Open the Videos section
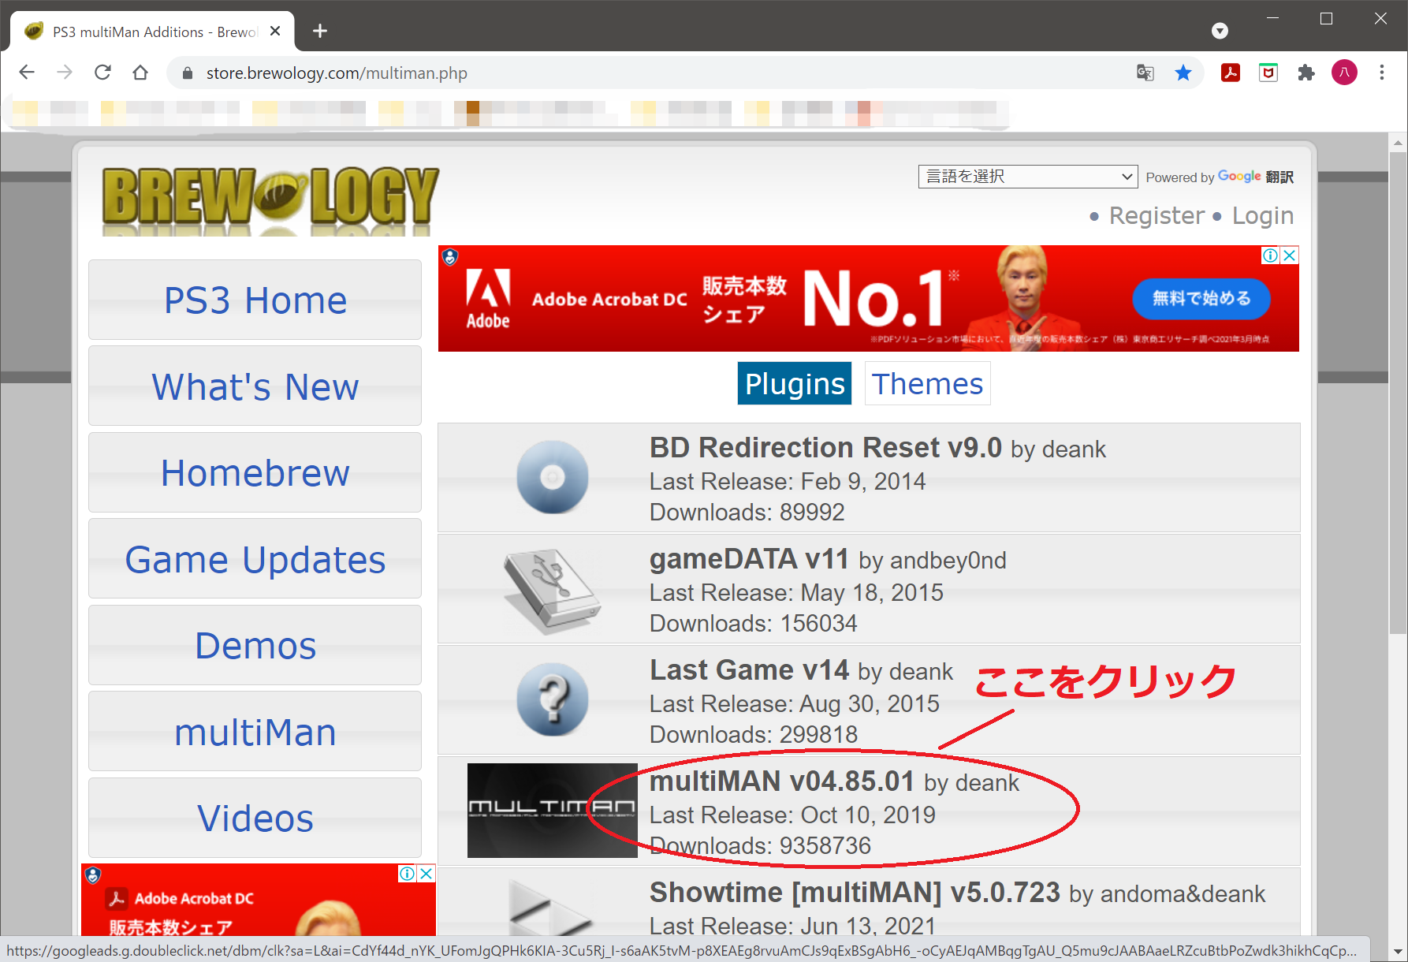The width and height of the screenshot is (1408, 962). [255, 818]
